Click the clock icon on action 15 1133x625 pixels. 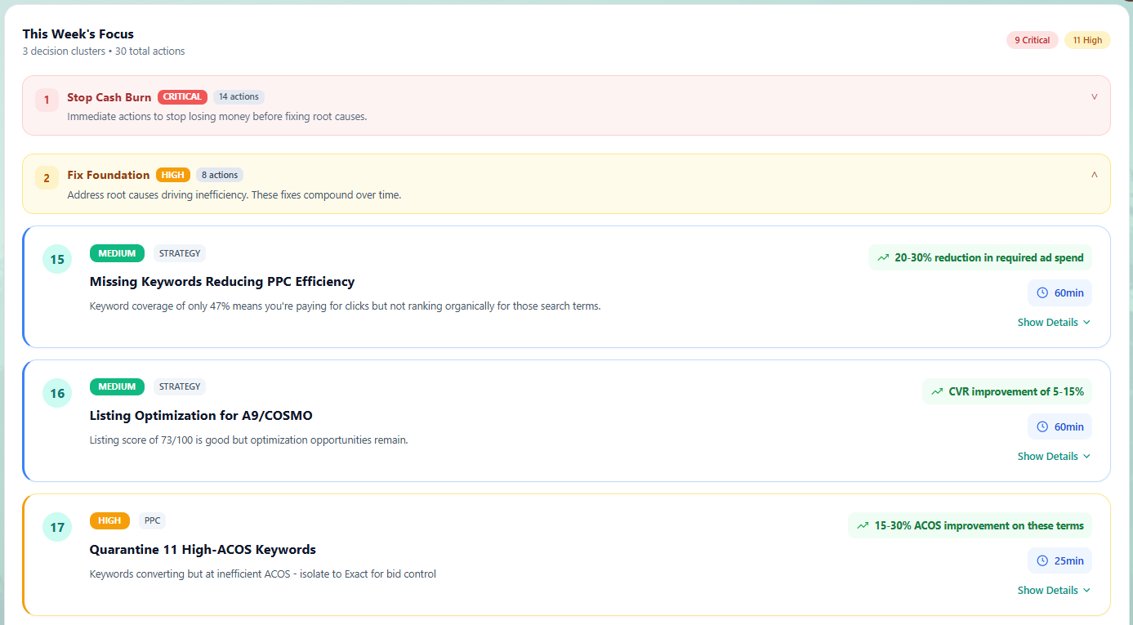[1042, 292]
